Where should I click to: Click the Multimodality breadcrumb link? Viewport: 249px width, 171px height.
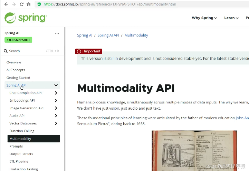coord(136,35)
